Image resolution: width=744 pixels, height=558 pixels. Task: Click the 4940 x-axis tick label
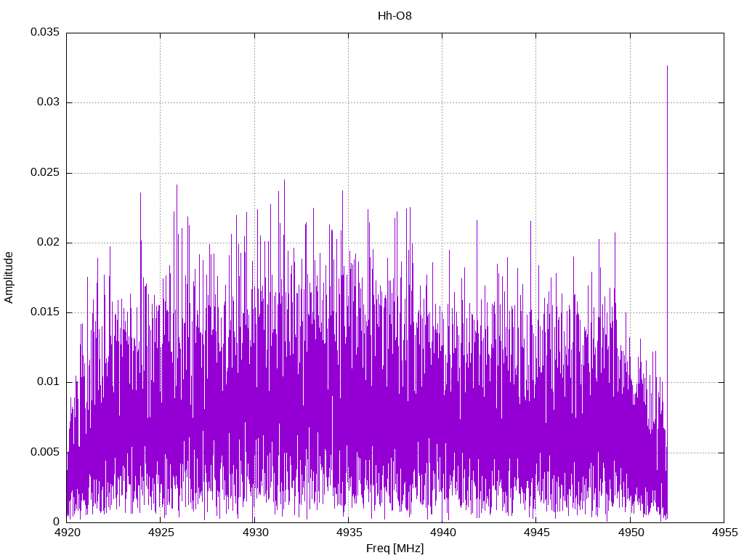click(442, 533)
